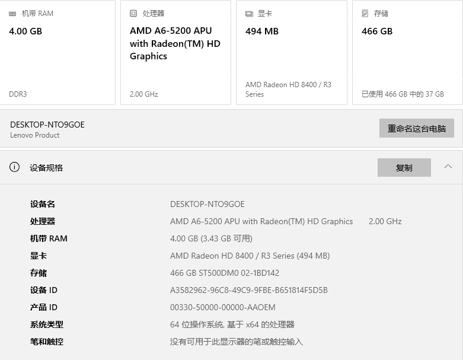Click the storage disk icon

pyautogui.click(x=365, y=13)
